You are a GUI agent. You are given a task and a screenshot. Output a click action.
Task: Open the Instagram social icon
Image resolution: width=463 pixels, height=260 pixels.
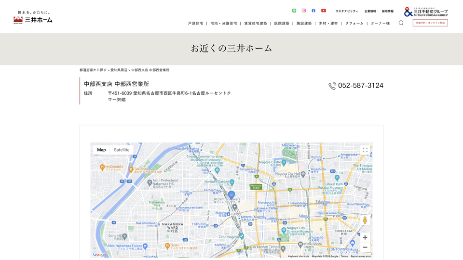(303, 11)
